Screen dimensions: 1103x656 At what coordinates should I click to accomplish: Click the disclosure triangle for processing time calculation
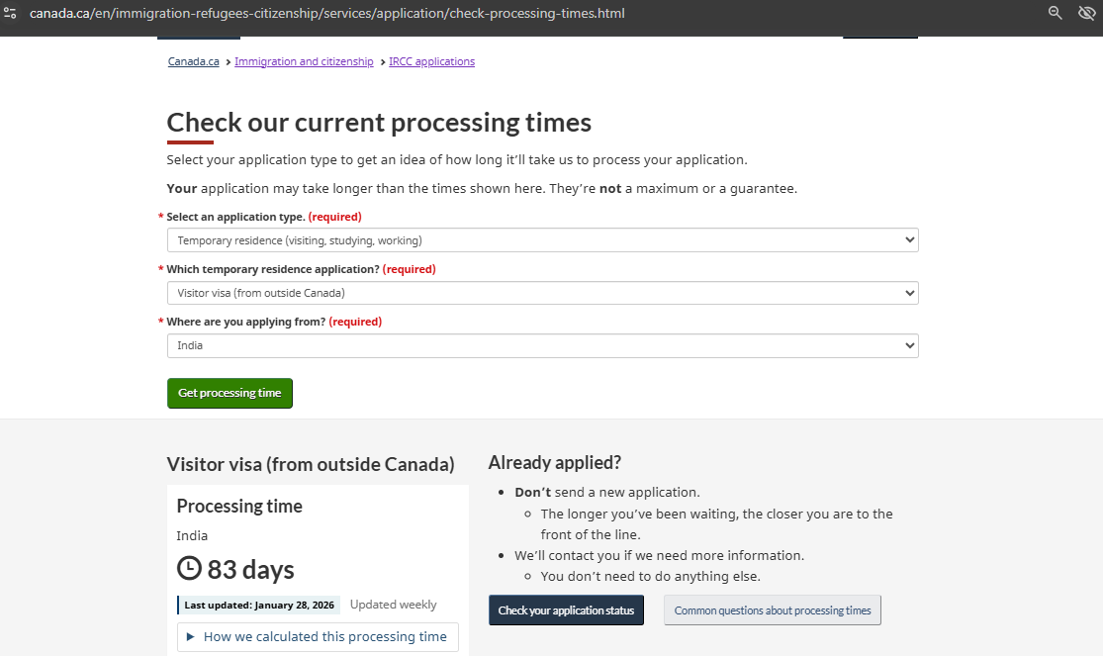tap(191, 637)
